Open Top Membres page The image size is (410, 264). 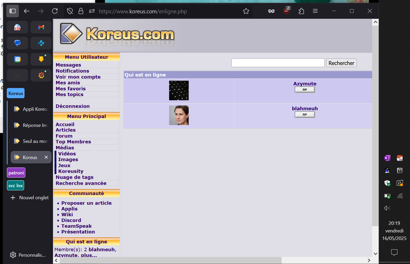point(73,142)
